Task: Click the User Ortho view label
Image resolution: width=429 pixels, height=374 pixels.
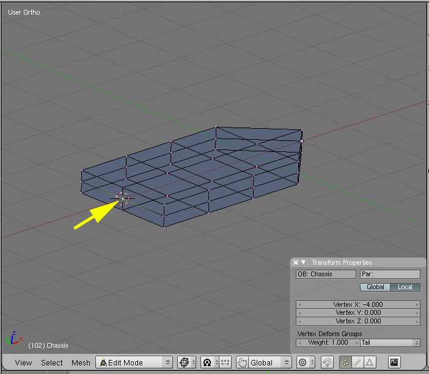Action: pos(24,12)
